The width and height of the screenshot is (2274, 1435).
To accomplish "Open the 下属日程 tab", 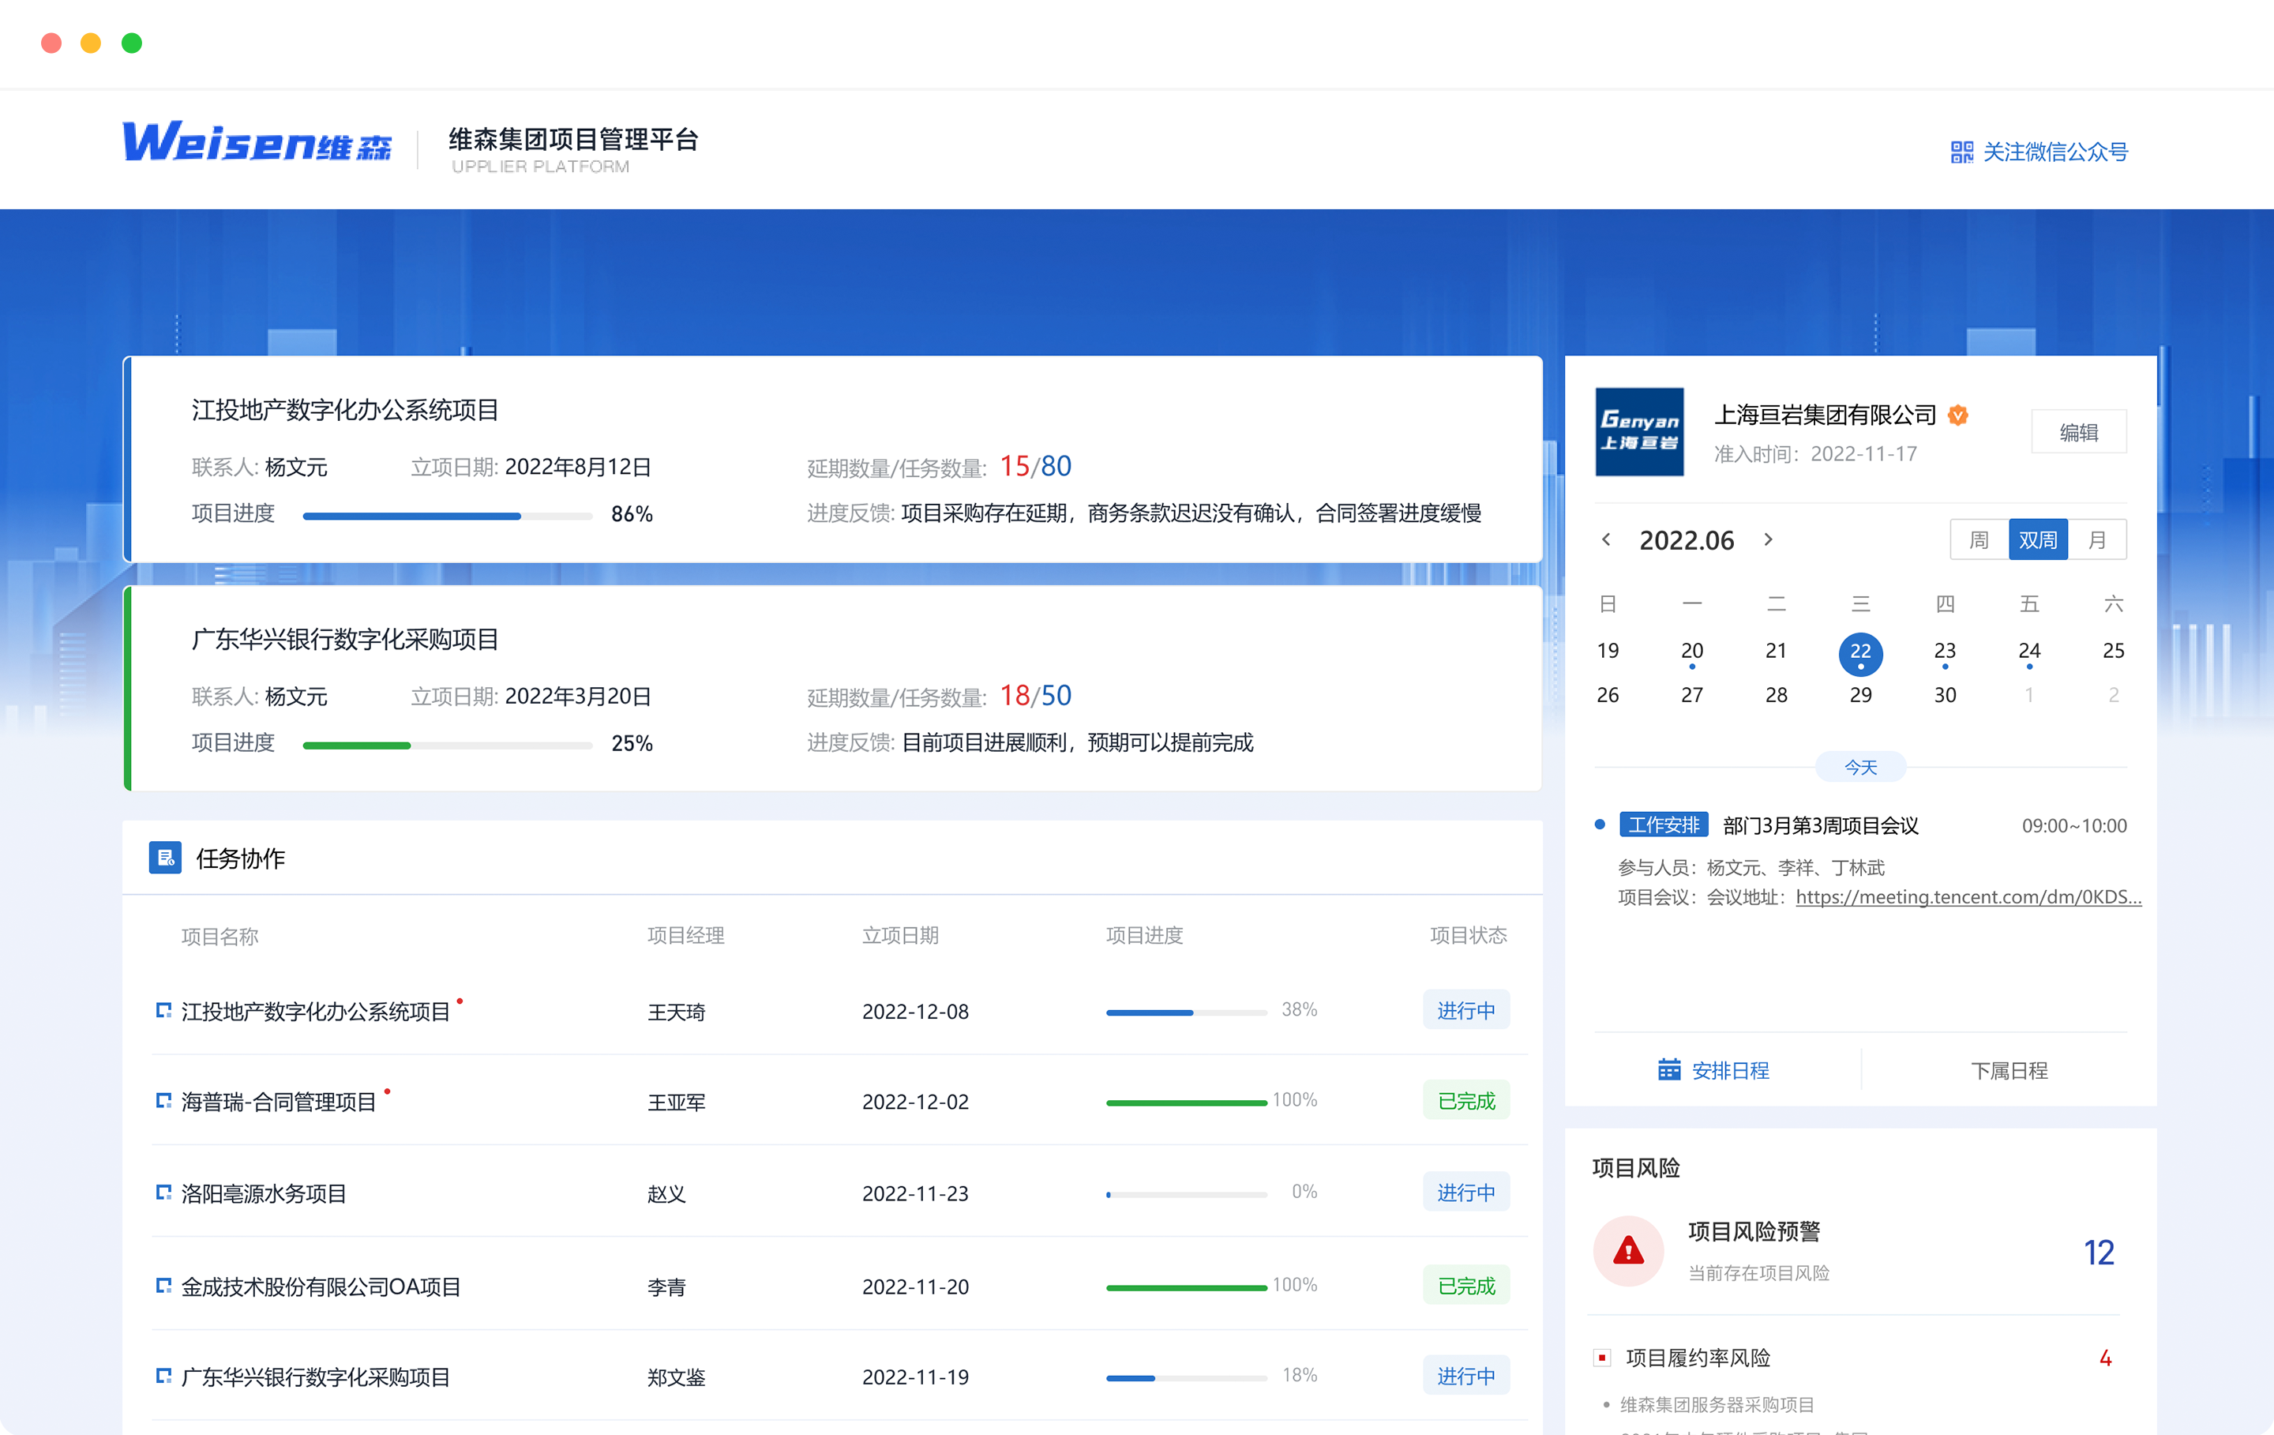I will [x=2009, y=1070].
